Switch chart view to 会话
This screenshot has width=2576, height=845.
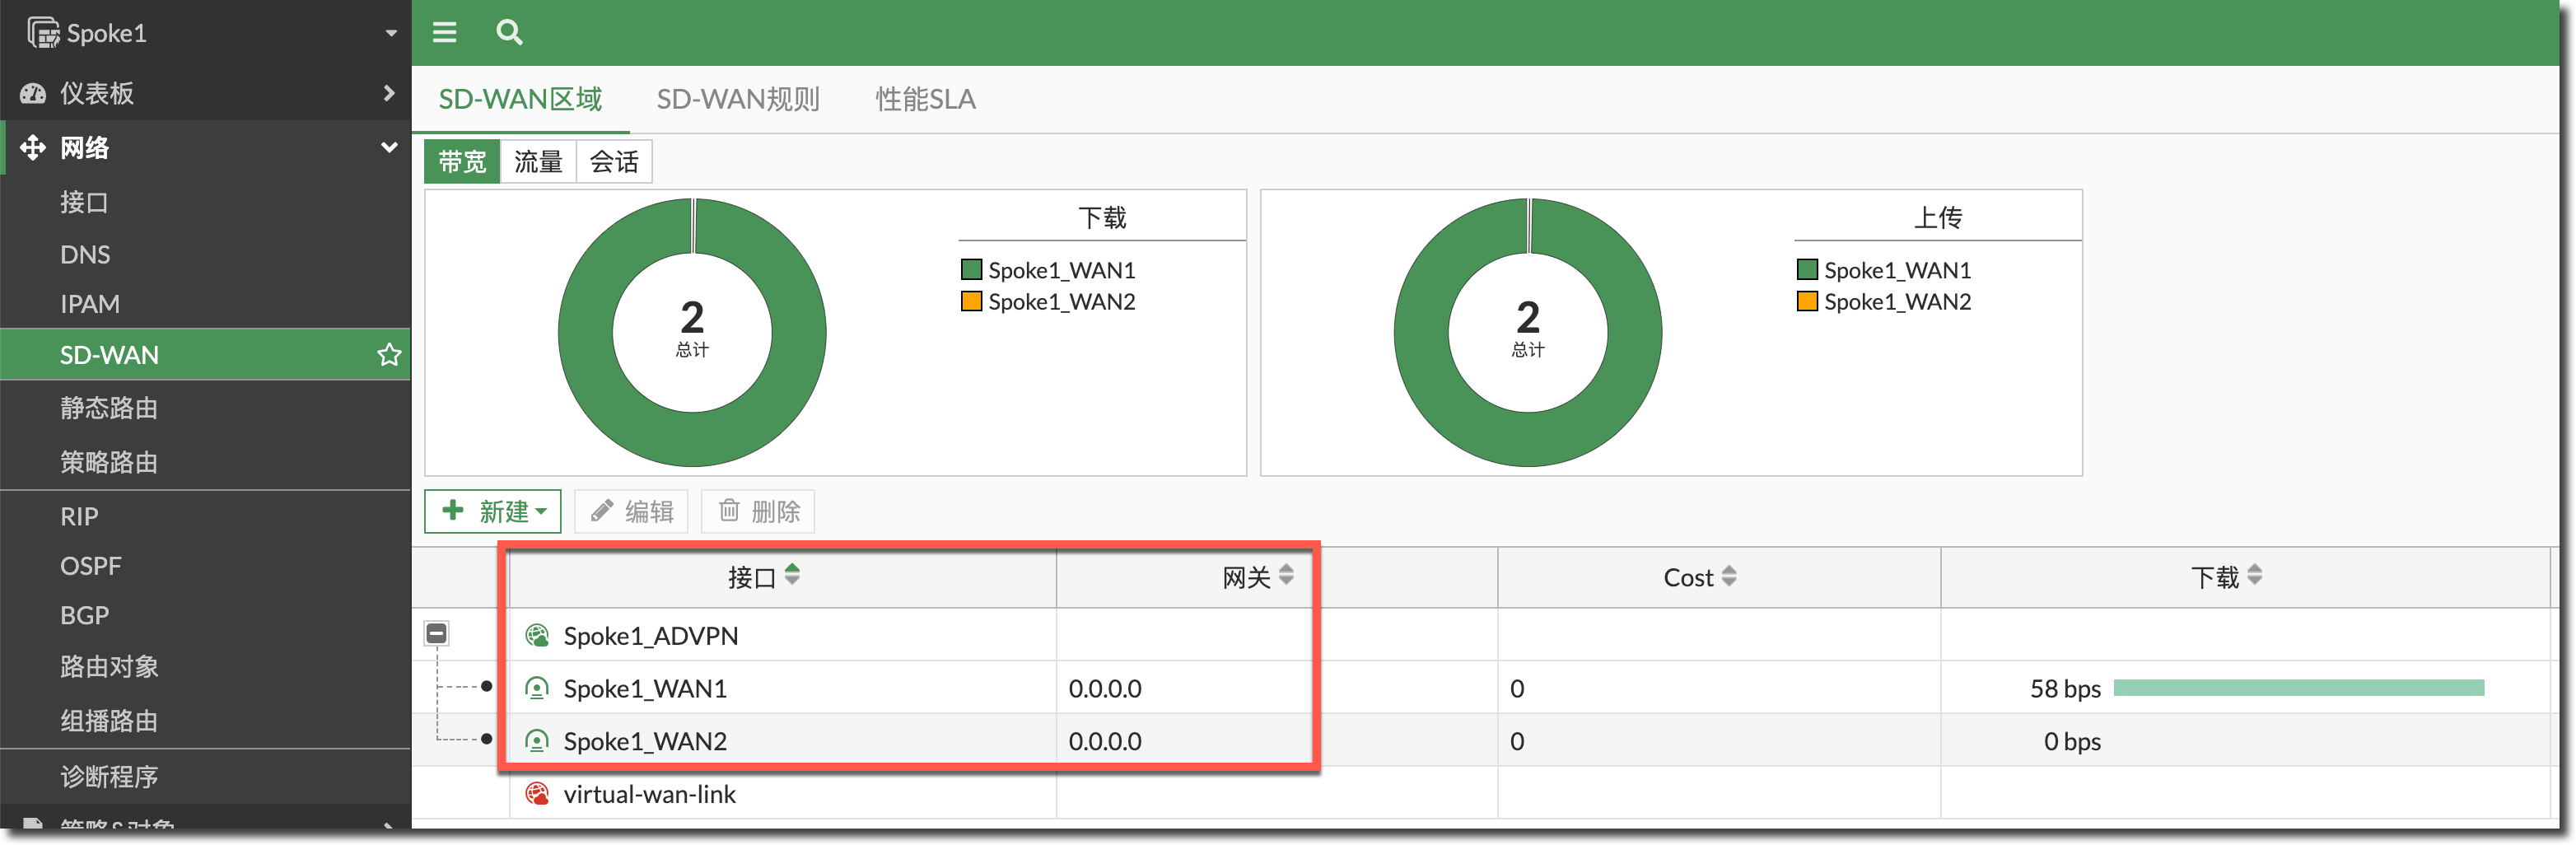pos(613,162)
